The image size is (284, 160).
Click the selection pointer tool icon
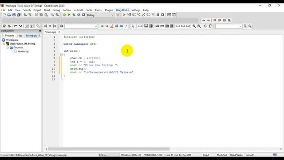133,26
